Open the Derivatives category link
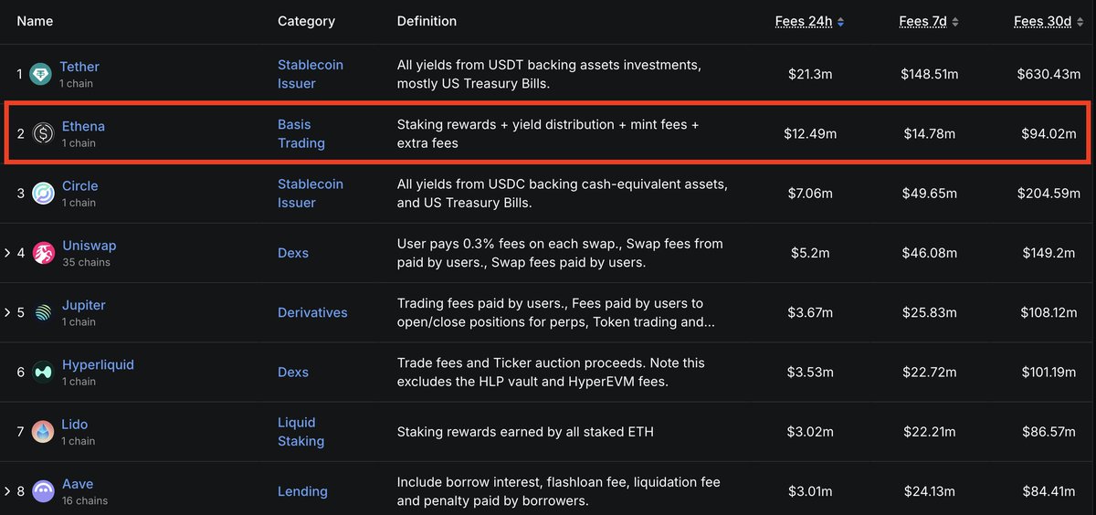The image size is (1096, 515). tap(312, 312)
